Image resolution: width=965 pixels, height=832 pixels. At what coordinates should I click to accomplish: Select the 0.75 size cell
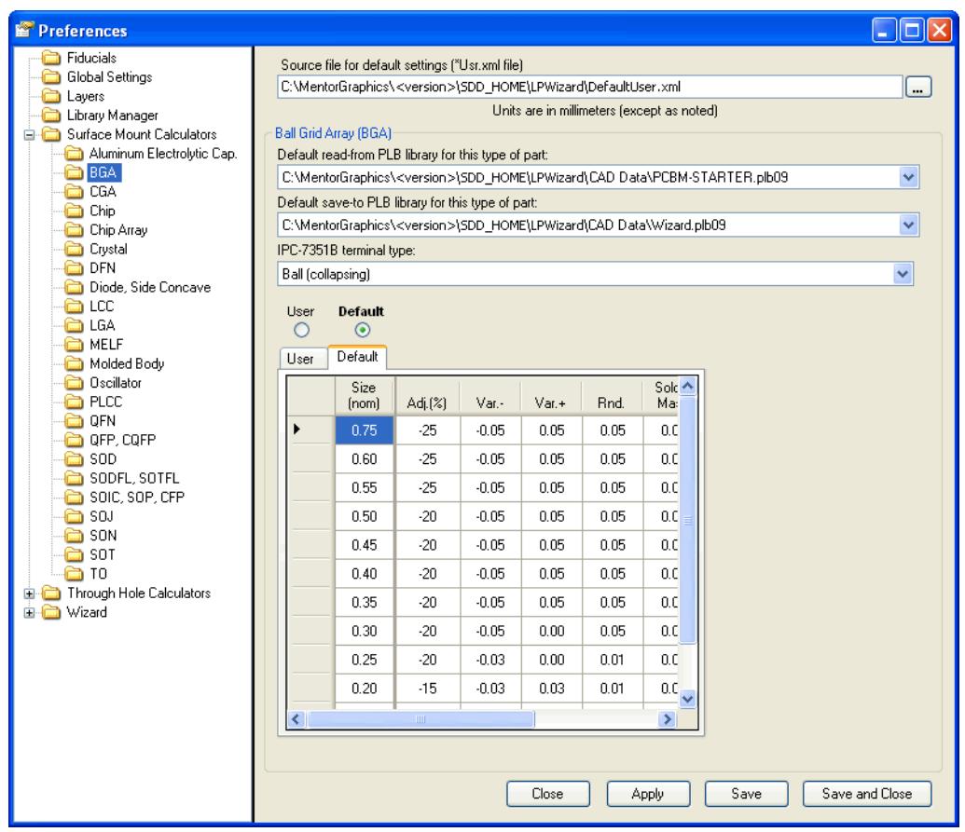365,430
